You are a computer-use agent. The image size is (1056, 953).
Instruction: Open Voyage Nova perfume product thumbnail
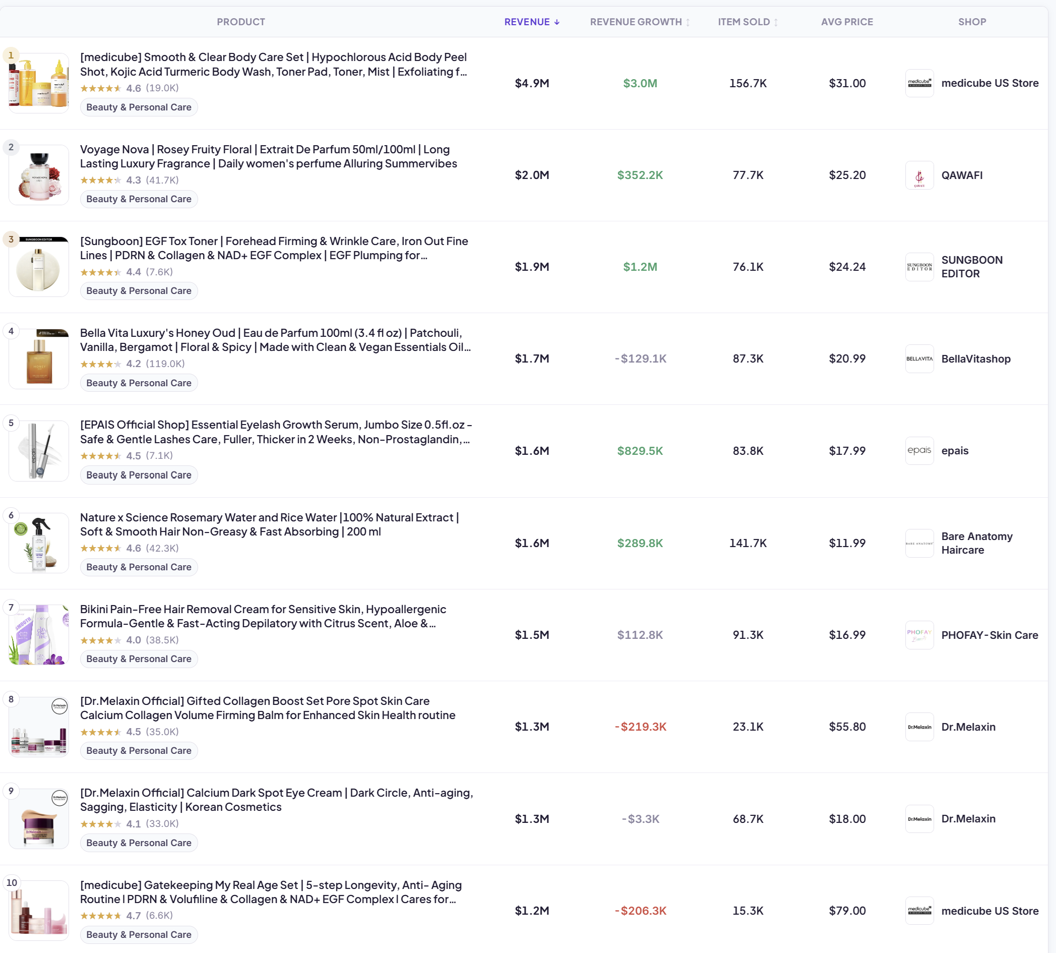click(x=39, y=175)
